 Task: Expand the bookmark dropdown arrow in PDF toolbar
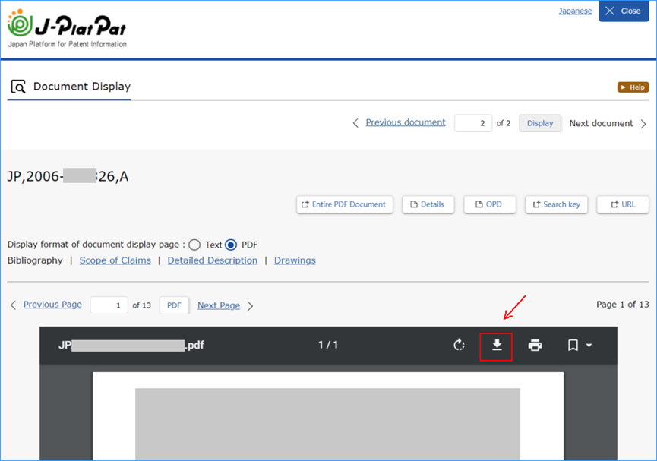click(589, 346)
